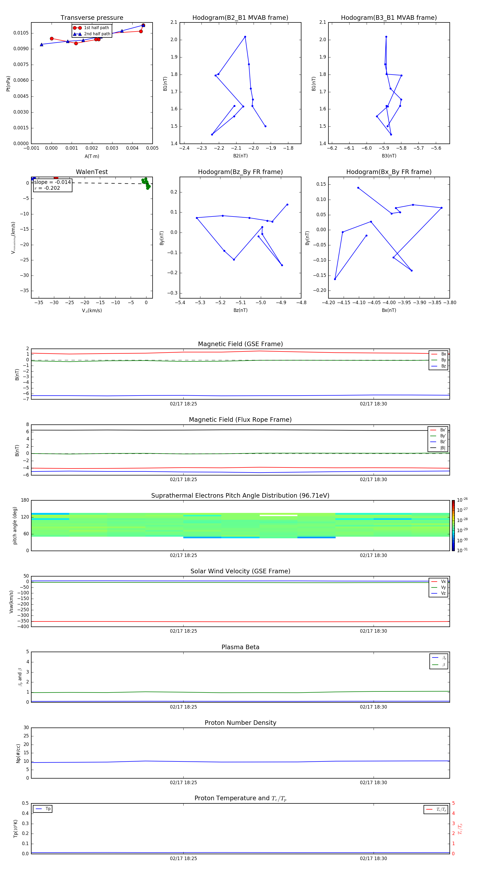Click the 'Magnetic Field (GSE Frame)' title

[240, 344]
